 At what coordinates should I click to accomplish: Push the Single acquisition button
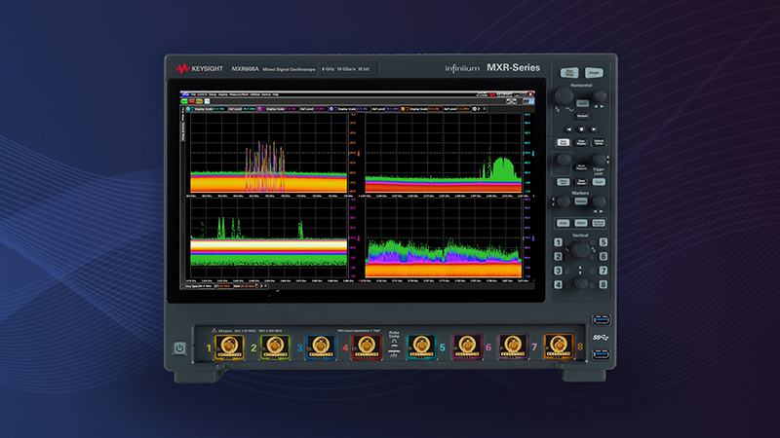(594, 72)
